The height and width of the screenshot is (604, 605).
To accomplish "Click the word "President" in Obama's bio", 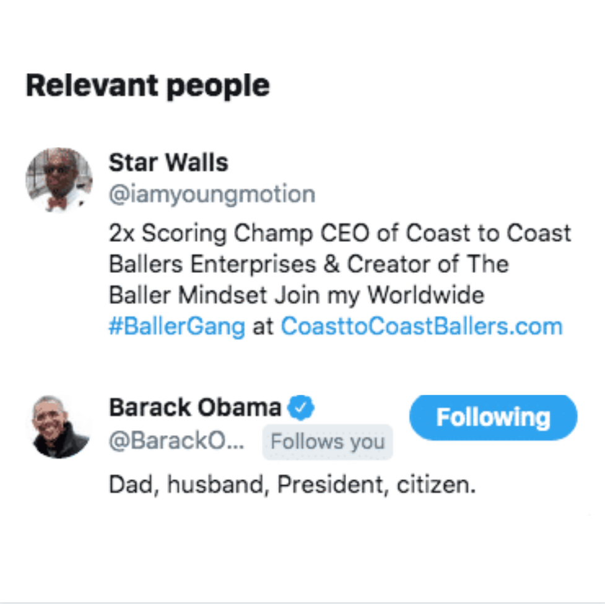I will (325, 485).
